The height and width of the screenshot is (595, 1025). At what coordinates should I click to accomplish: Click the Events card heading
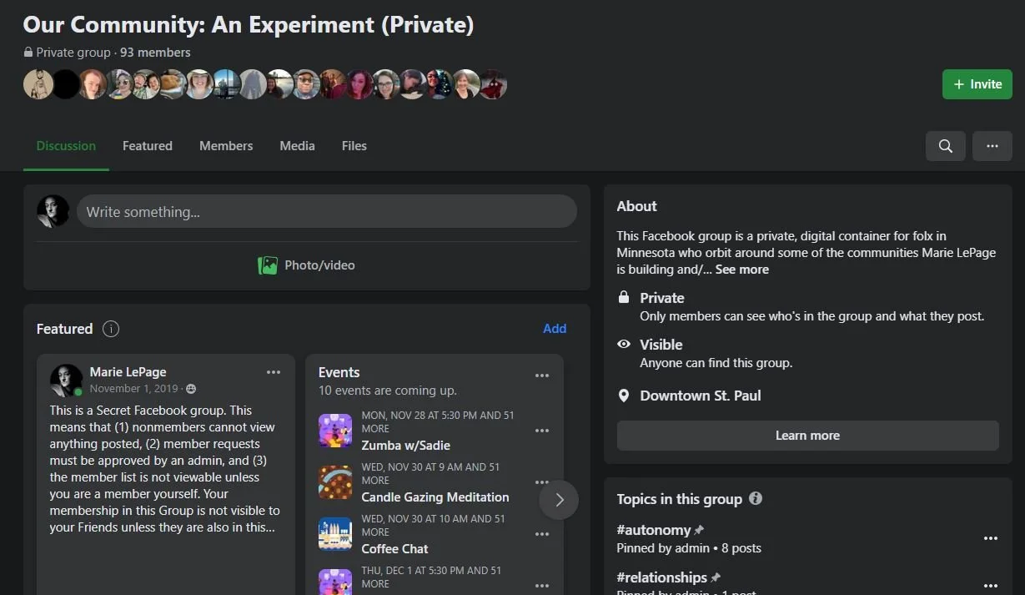click(x=339, y=372)
